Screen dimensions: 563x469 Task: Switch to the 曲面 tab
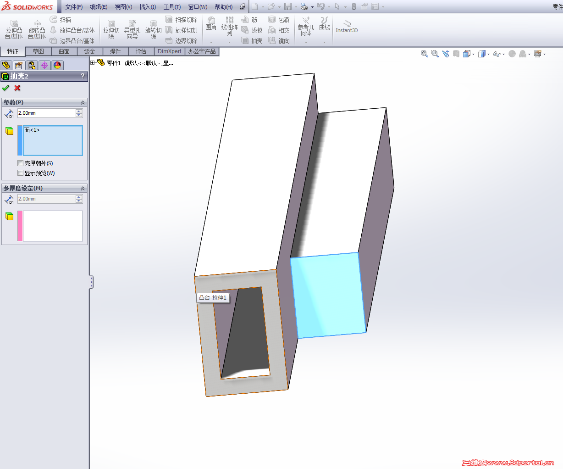(64, 51)
